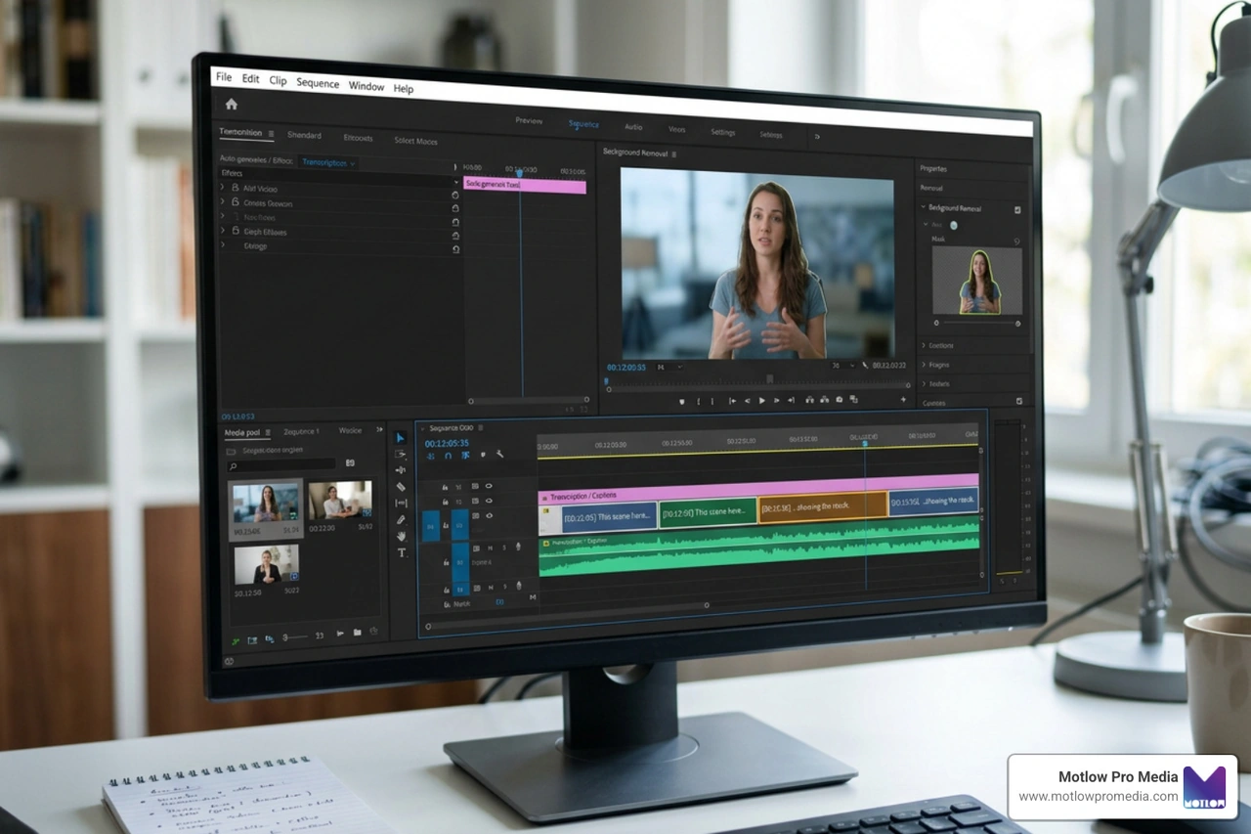Export a frame with the camera icon
1251x834 pixels.
click(x=840, y=400)
